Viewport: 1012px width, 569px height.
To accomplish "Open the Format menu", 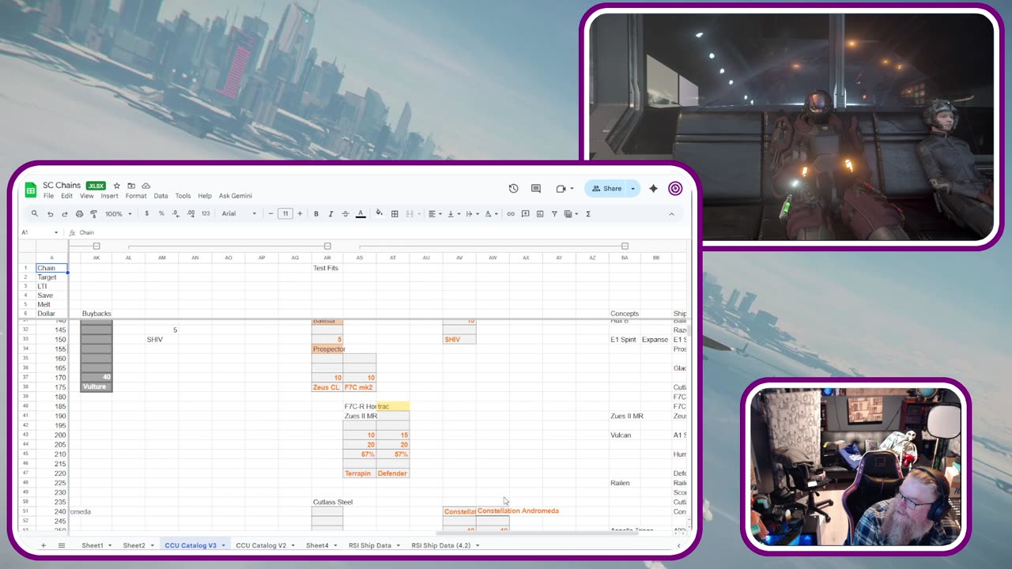I will (x=136, y=196).
